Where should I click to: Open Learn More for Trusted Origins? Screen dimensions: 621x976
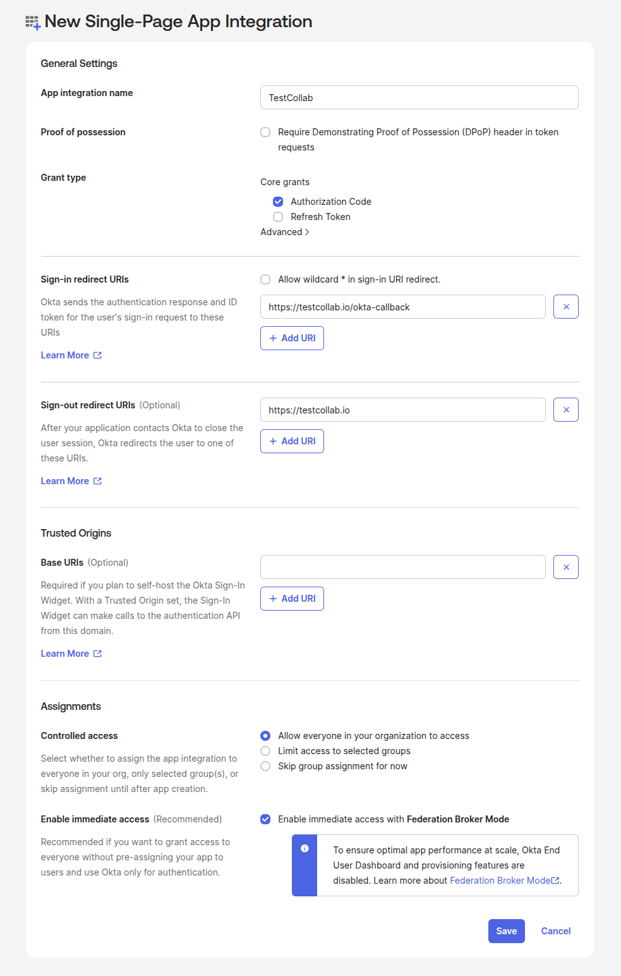(71, 654)
